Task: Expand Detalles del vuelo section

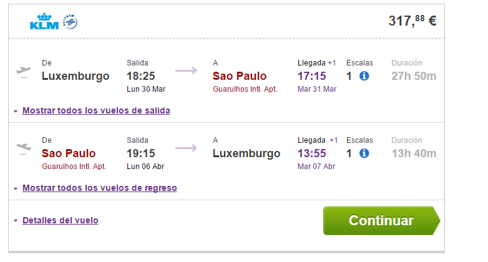Action: [61, 220]
